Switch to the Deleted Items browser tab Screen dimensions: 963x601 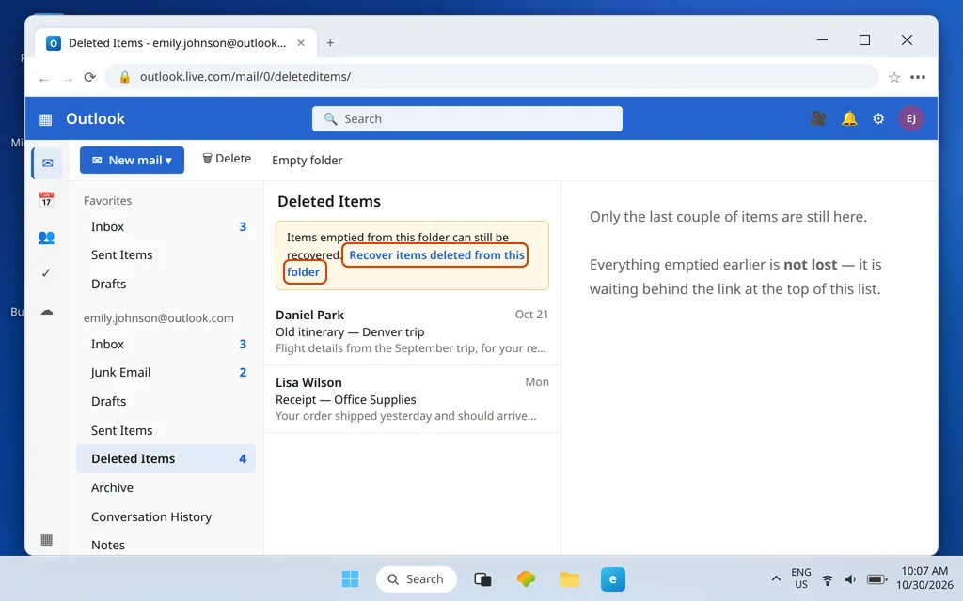(x=176, y=43)
